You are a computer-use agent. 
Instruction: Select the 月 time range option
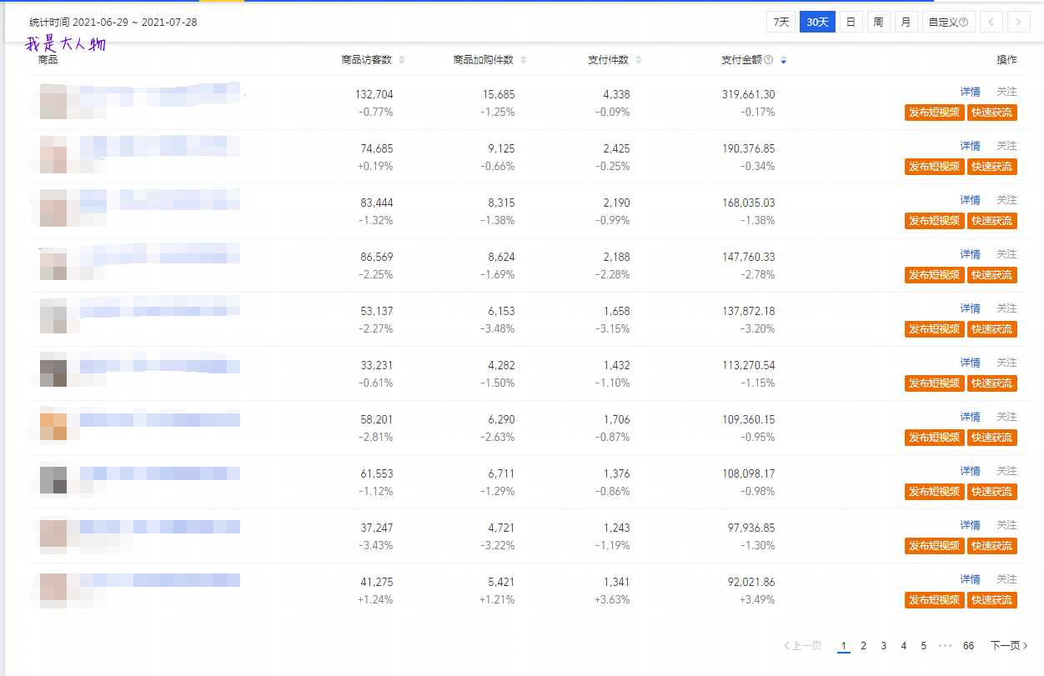[x=906, y=23]
